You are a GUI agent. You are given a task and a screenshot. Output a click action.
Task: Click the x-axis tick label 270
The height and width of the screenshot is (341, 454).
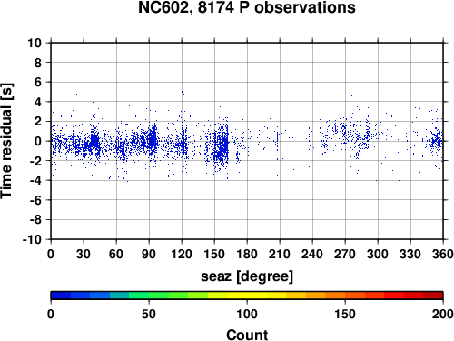point(345,254)
